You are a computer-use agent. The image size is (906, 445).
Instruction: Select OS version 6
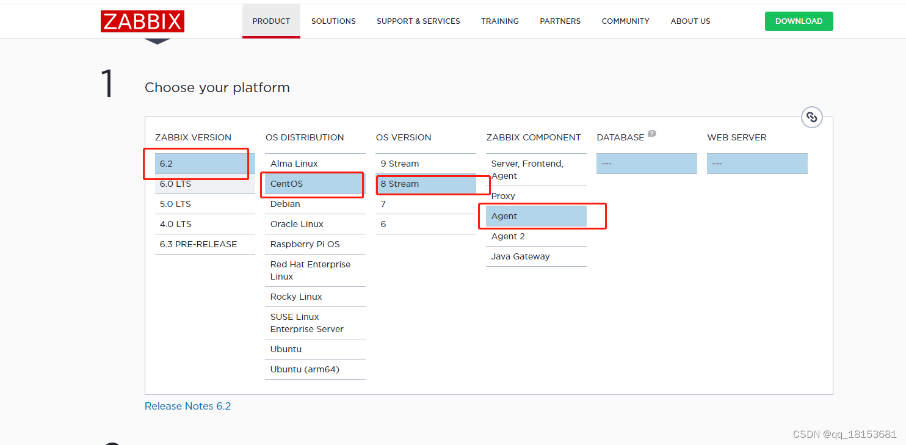426,224
